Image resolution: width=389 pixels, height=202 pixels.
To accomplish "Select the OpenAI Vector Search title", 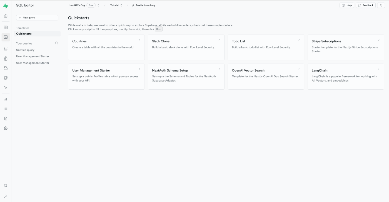I will click(x=248, y=70).
